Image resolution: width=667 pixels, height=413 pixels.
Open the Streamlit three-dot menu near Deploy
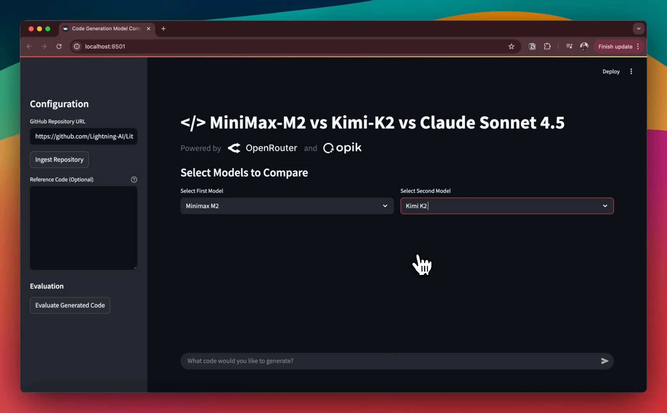(x=631, y=72)
